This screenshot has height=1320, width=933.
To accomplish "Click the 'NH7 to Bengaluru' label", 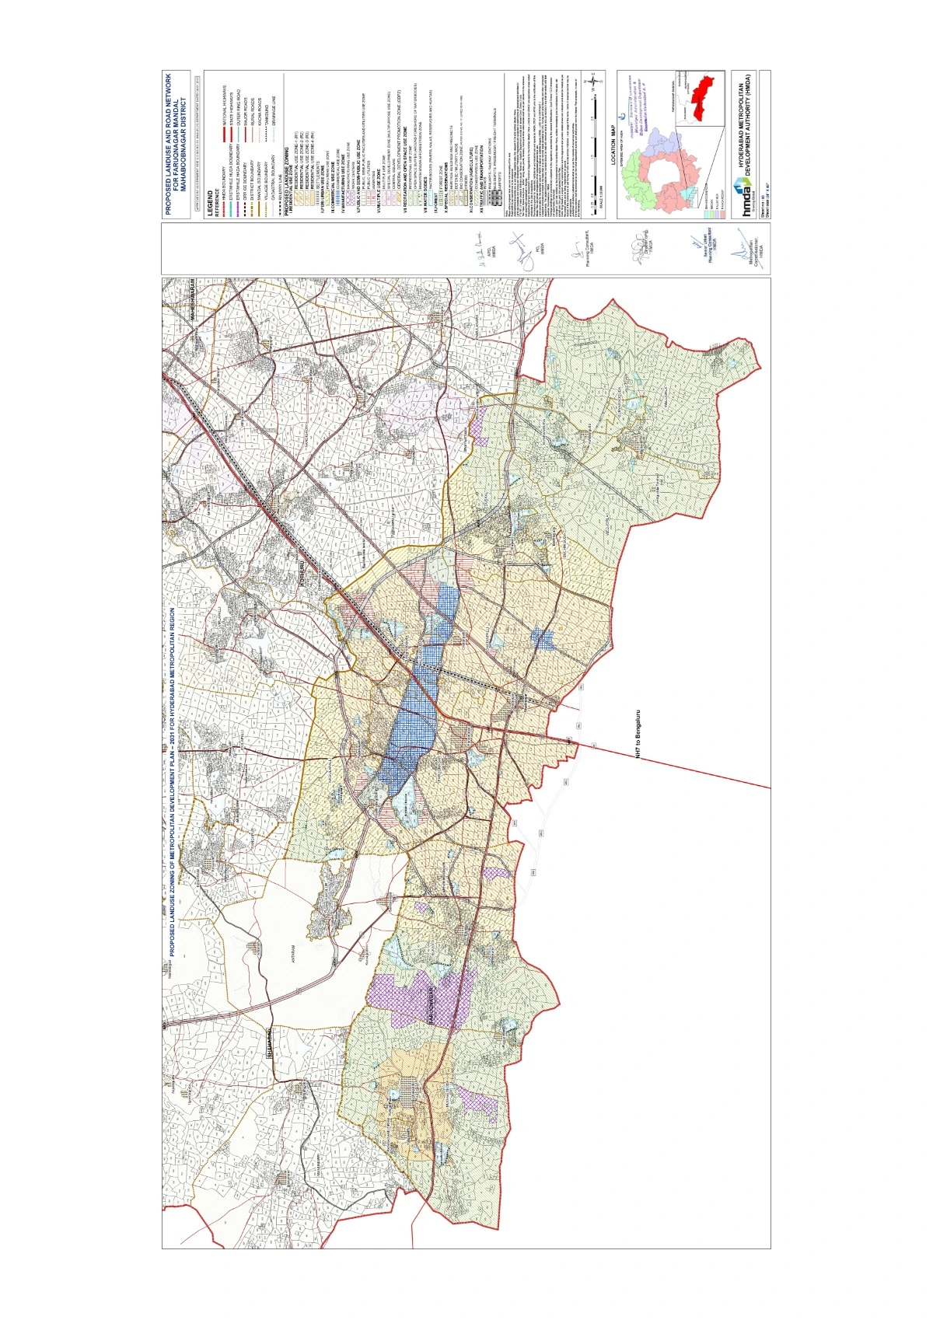I will pos(637,735).
